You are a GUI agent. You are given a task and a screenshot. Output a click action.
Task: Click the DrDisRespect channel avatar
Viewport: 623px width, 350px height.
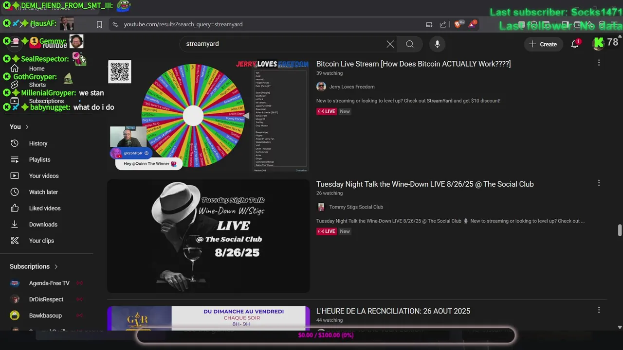pos(15,299)
